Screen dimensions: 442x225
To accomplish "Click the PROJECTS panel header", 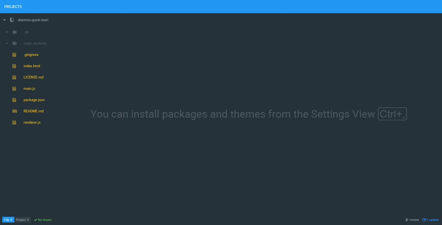I will 13,7.
